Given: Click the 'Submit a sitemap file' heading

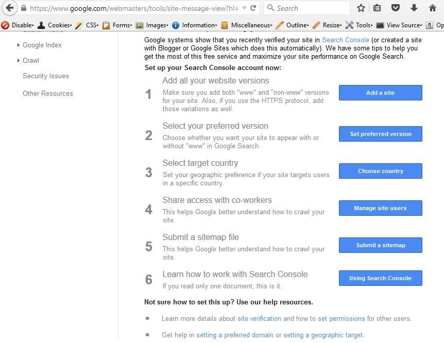Looking at the screenshot, I should click(x=200, y=237).
